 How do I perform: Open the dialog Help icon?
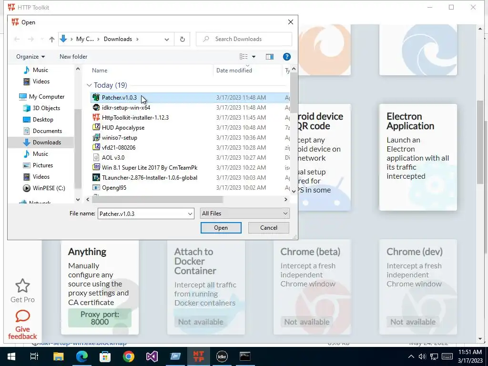click(286, 57)
